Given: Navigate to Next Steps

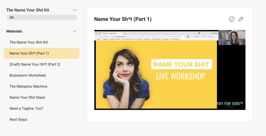Looking at the screenshot, I should [x=18, y=119].
